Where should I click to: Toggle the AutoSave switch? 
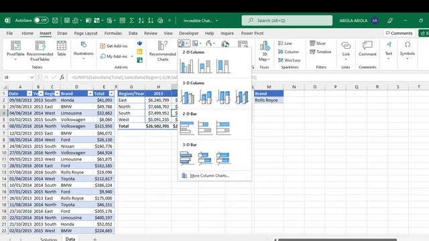[41, 20]
